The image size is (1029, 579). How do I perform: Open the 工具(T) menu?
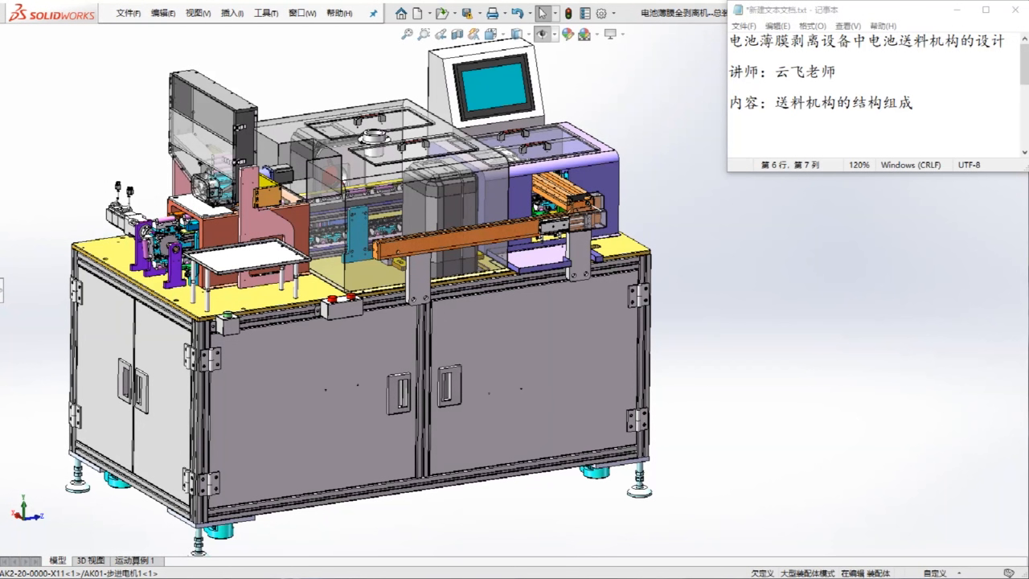pyautogui.click(x=266, y=14)
